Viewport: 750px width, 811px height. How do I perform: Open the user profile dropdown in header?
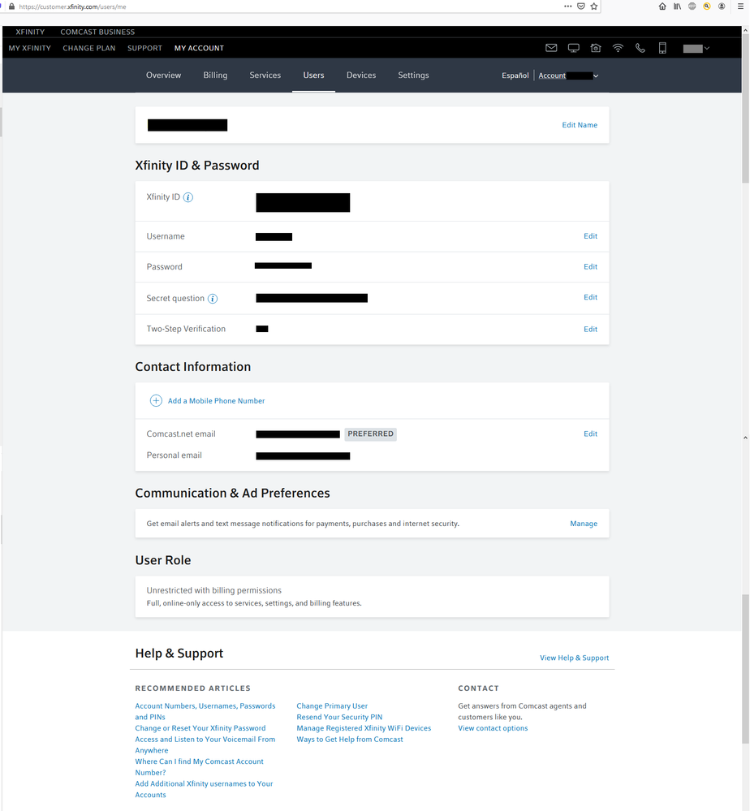tap(696, 48)
